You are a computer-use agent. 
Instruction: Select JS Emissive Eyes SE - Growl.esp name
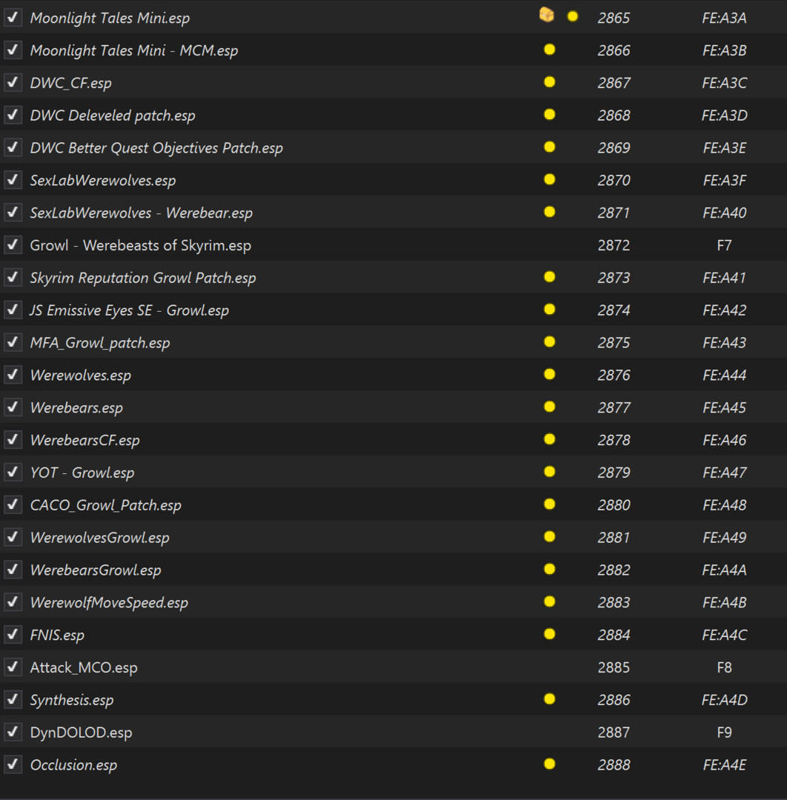pyautogui.click(x=129, y=310)
